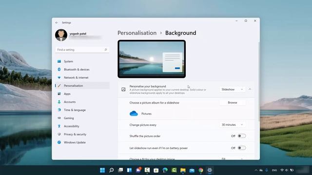312x175 pixels.
Task: Click the ENG language indicator
Action: pyautogui.click(x=274, y=170)
